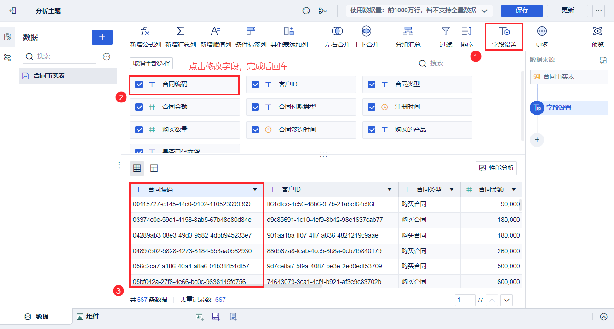
Task: Click the 合同编码 field name to rename
Action: point(175,85)
